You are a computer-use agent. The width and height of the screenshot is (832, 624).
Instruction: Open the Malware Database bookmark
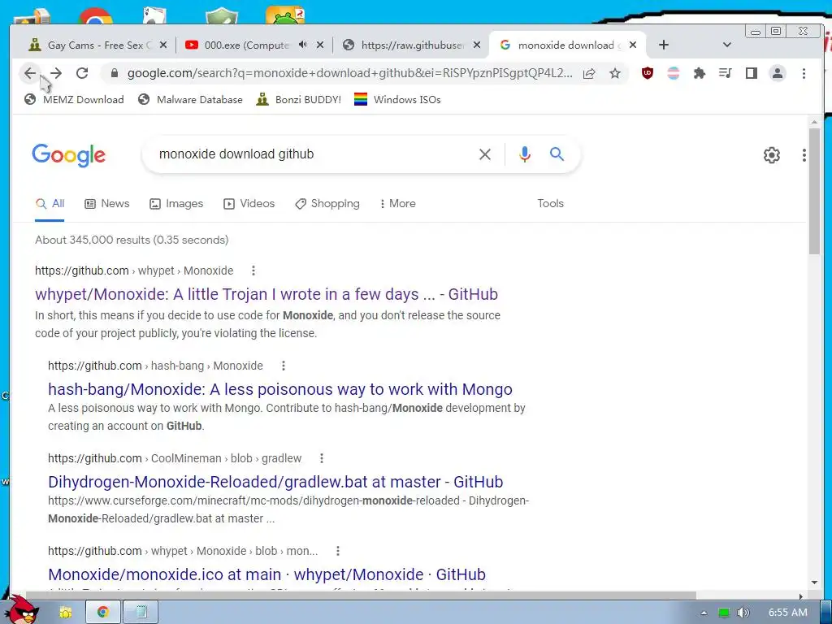point(190,100)
